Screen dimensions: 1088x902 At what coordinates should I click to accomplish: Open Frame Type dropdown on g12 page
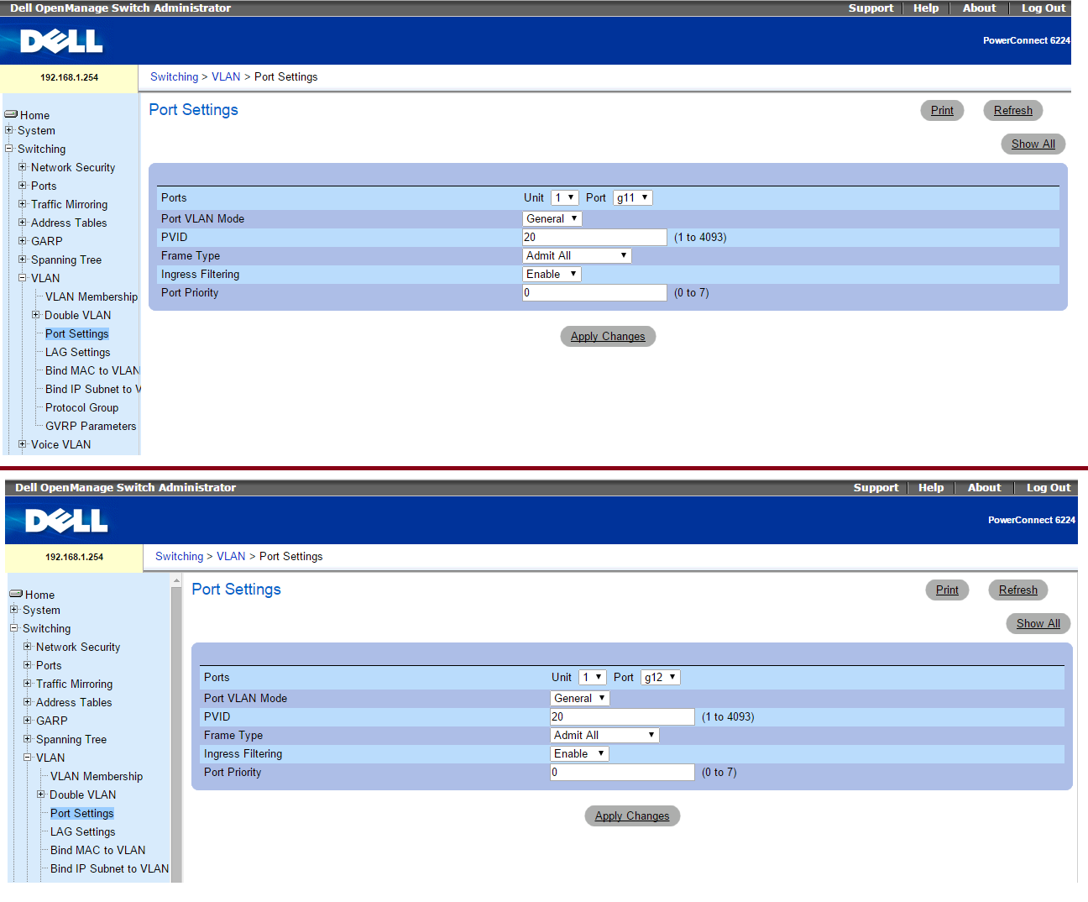click(604, 736)
